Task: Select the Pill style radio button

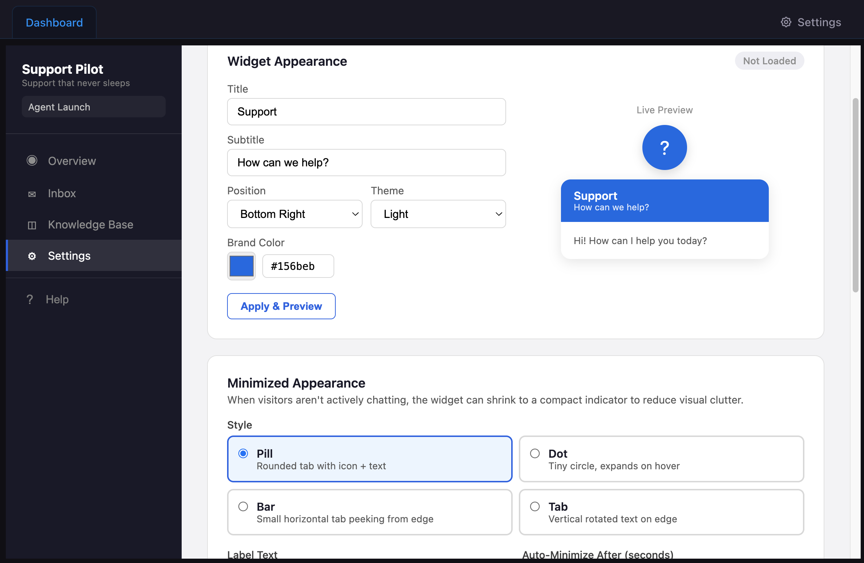Action: (243, 453)
